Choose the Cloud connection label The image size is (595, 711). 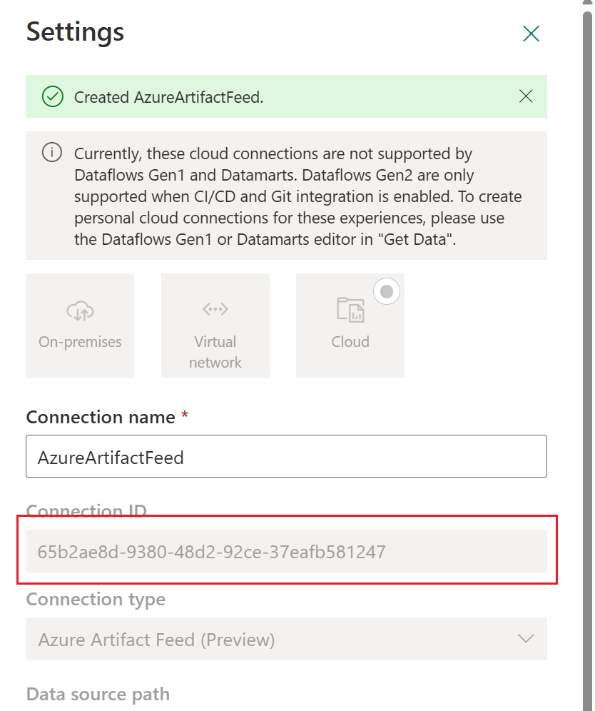[350, 342]
